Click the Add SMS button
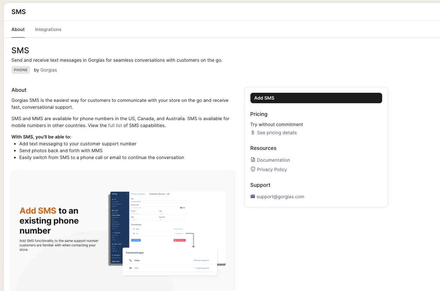 (x=316, y=98)
